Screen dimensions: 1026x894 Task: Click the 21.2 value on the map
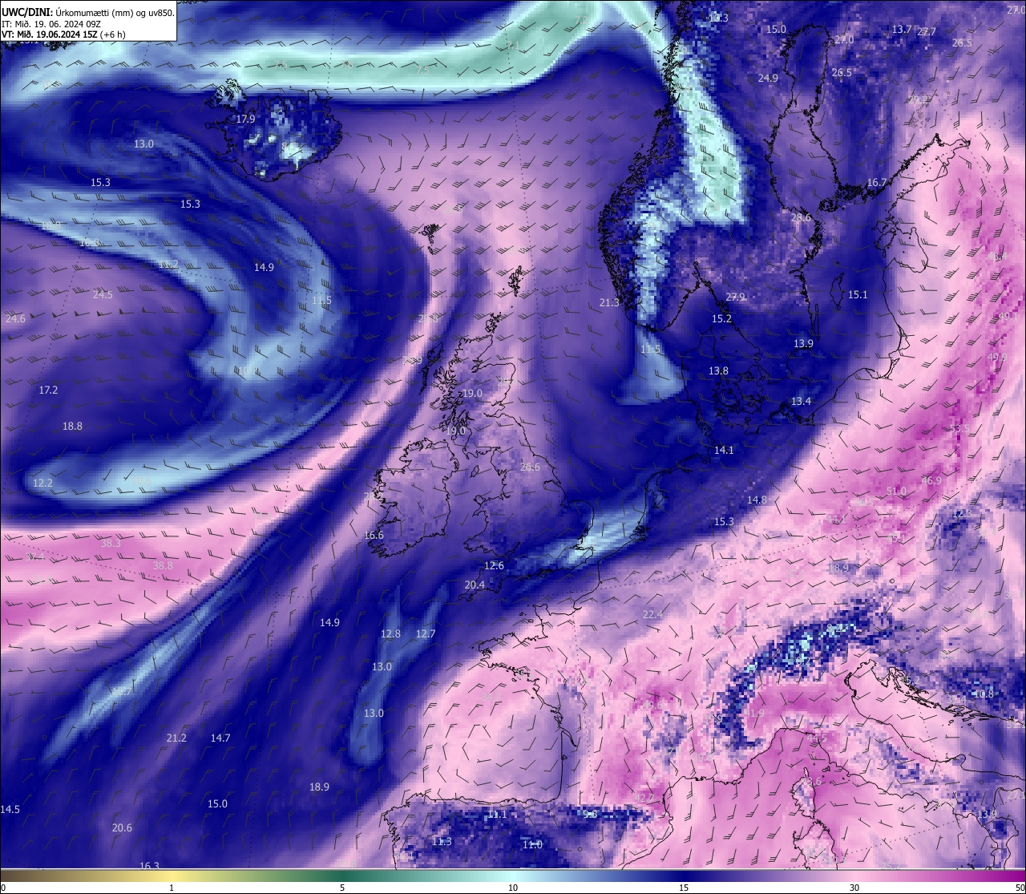coord(176,738)
